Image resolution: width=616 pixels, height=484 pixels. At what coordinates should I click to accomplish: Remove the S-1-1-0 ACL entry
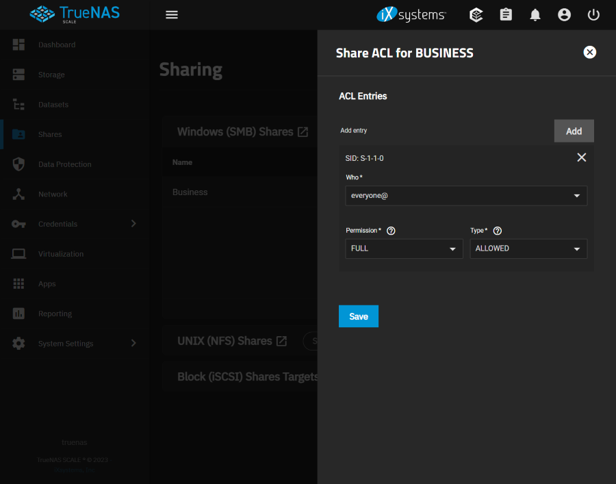click(581, 157)
